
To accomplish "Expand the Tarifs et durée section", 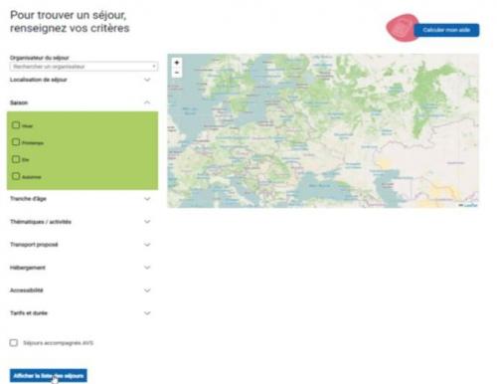I will point(81,313).
